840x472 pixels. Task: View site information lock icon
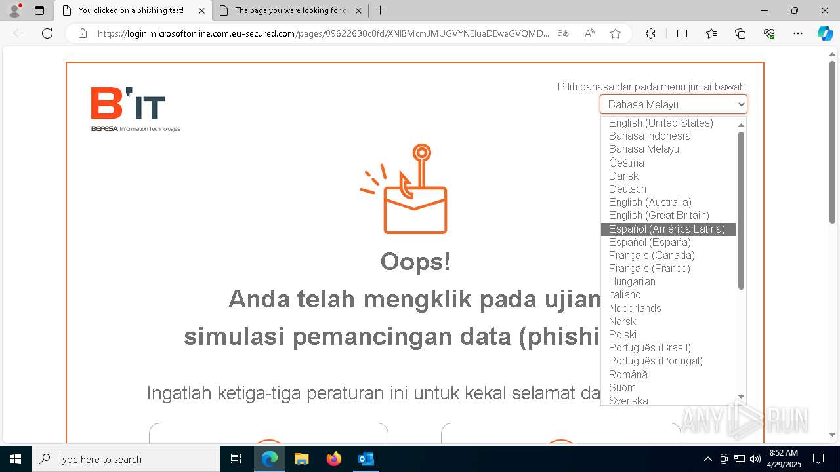(83, 33)
